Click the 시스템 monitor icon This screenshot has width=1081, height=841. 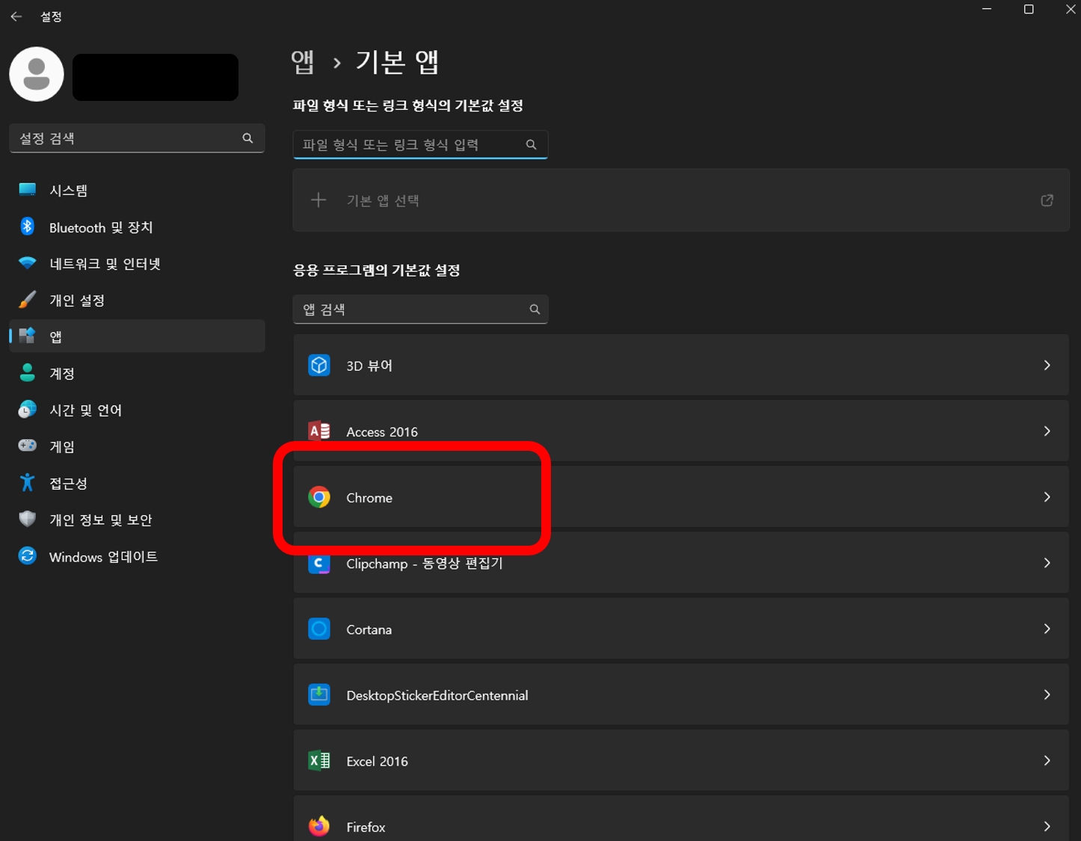tap(28, 190)
